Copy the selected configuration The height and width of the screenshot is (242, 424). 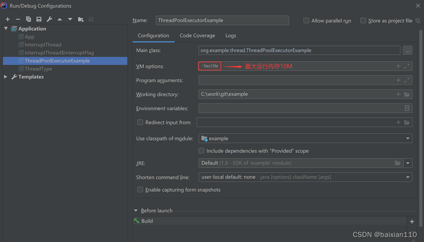tap(28, 19)
